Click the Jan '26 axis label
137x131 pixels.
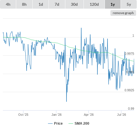[x=56, y=115]
